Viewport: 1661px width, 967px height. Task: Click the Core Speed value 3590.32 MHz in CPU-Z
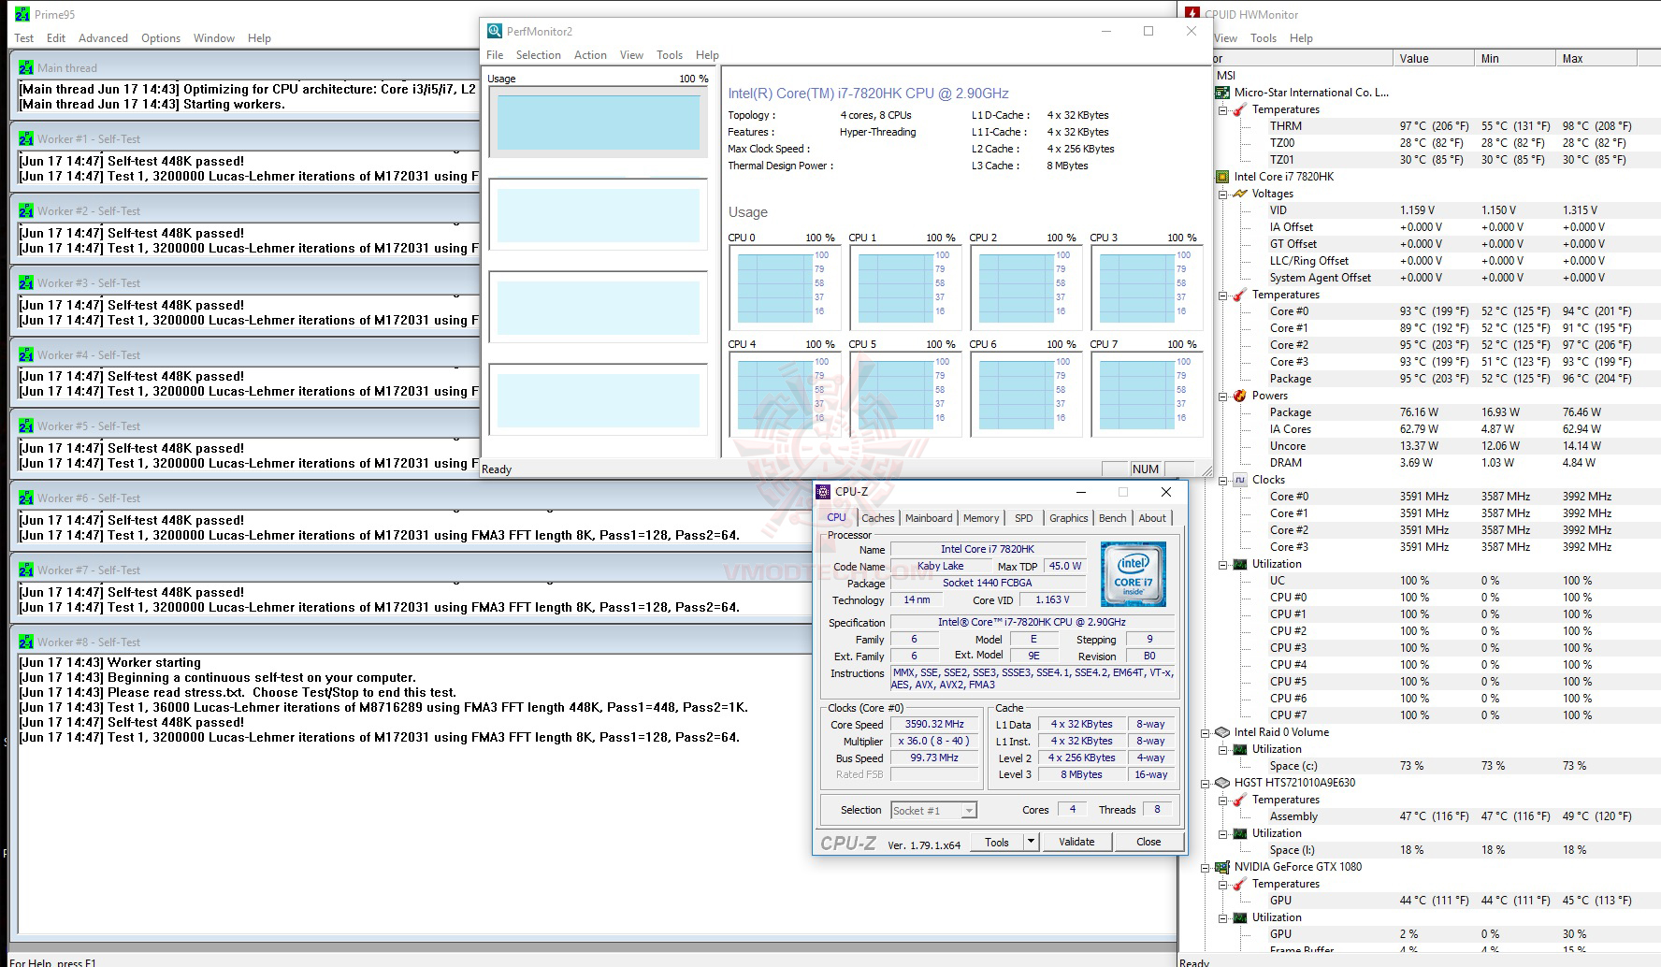point(934,724)
